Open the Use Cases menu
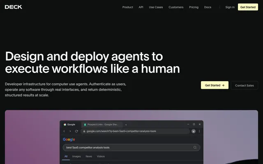Screen dimensions: 263x164 pyautogui.click(x=156, y=7)
